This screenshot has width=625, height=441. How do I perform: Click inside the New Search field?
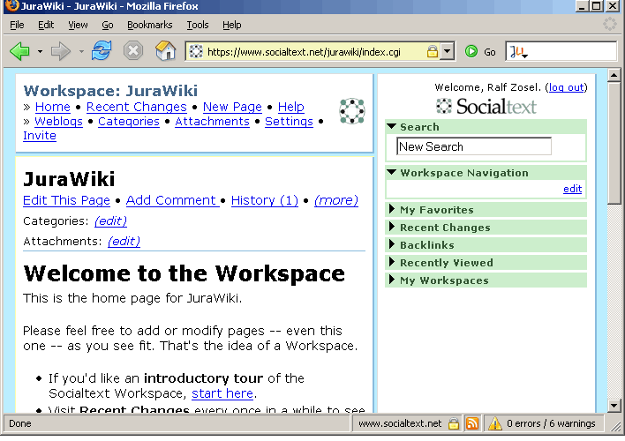(x=474, y=146)
